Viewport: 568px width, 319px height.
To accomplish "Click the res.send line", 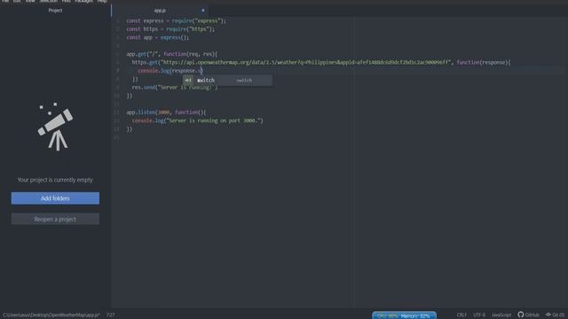I will pos(175,88).
